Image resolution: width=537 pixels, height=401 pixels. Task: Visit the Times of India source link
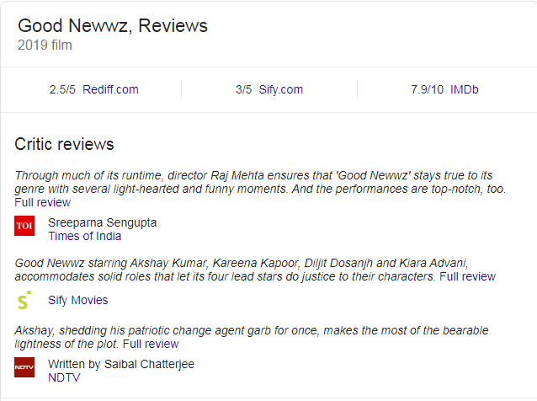coord(84,236)
